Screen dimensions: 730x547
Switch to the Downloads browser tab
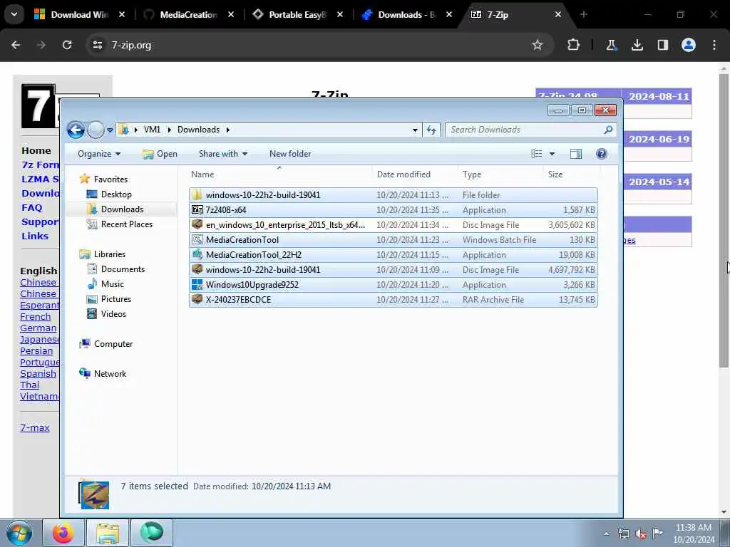[407, 15]
